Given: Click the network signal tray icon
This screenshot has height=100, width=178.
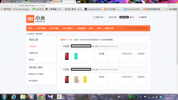Looking at the screenshot, I should point(153,97).
